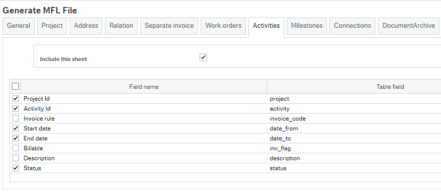The height and width of the screenshot is (194, 441).
Task: Click the date_from table field cell
Action: point(284,129)
